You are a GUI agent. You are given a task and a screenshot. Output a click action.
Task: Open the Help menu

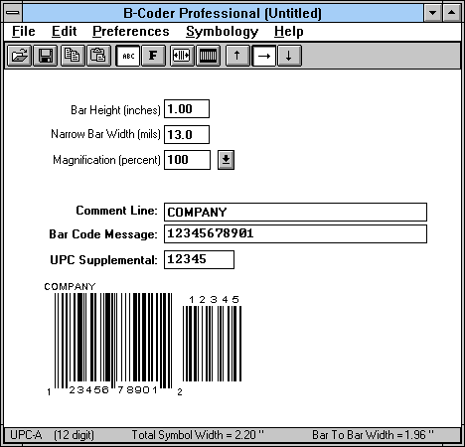click(289, 32)
